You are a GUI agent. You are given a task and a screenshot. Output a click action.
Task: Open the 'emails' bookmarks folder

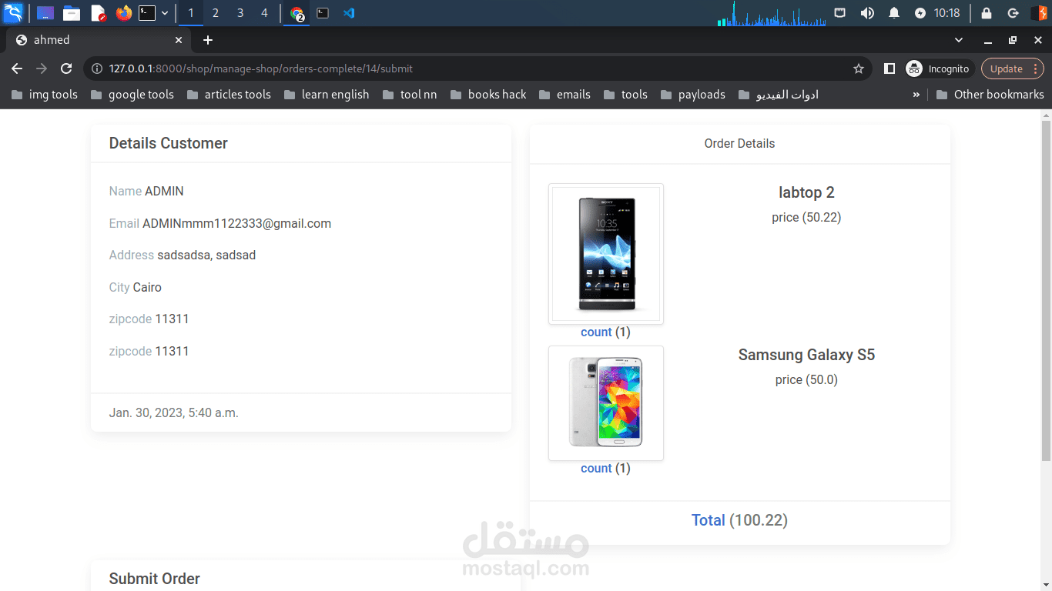tap(565, 95)
